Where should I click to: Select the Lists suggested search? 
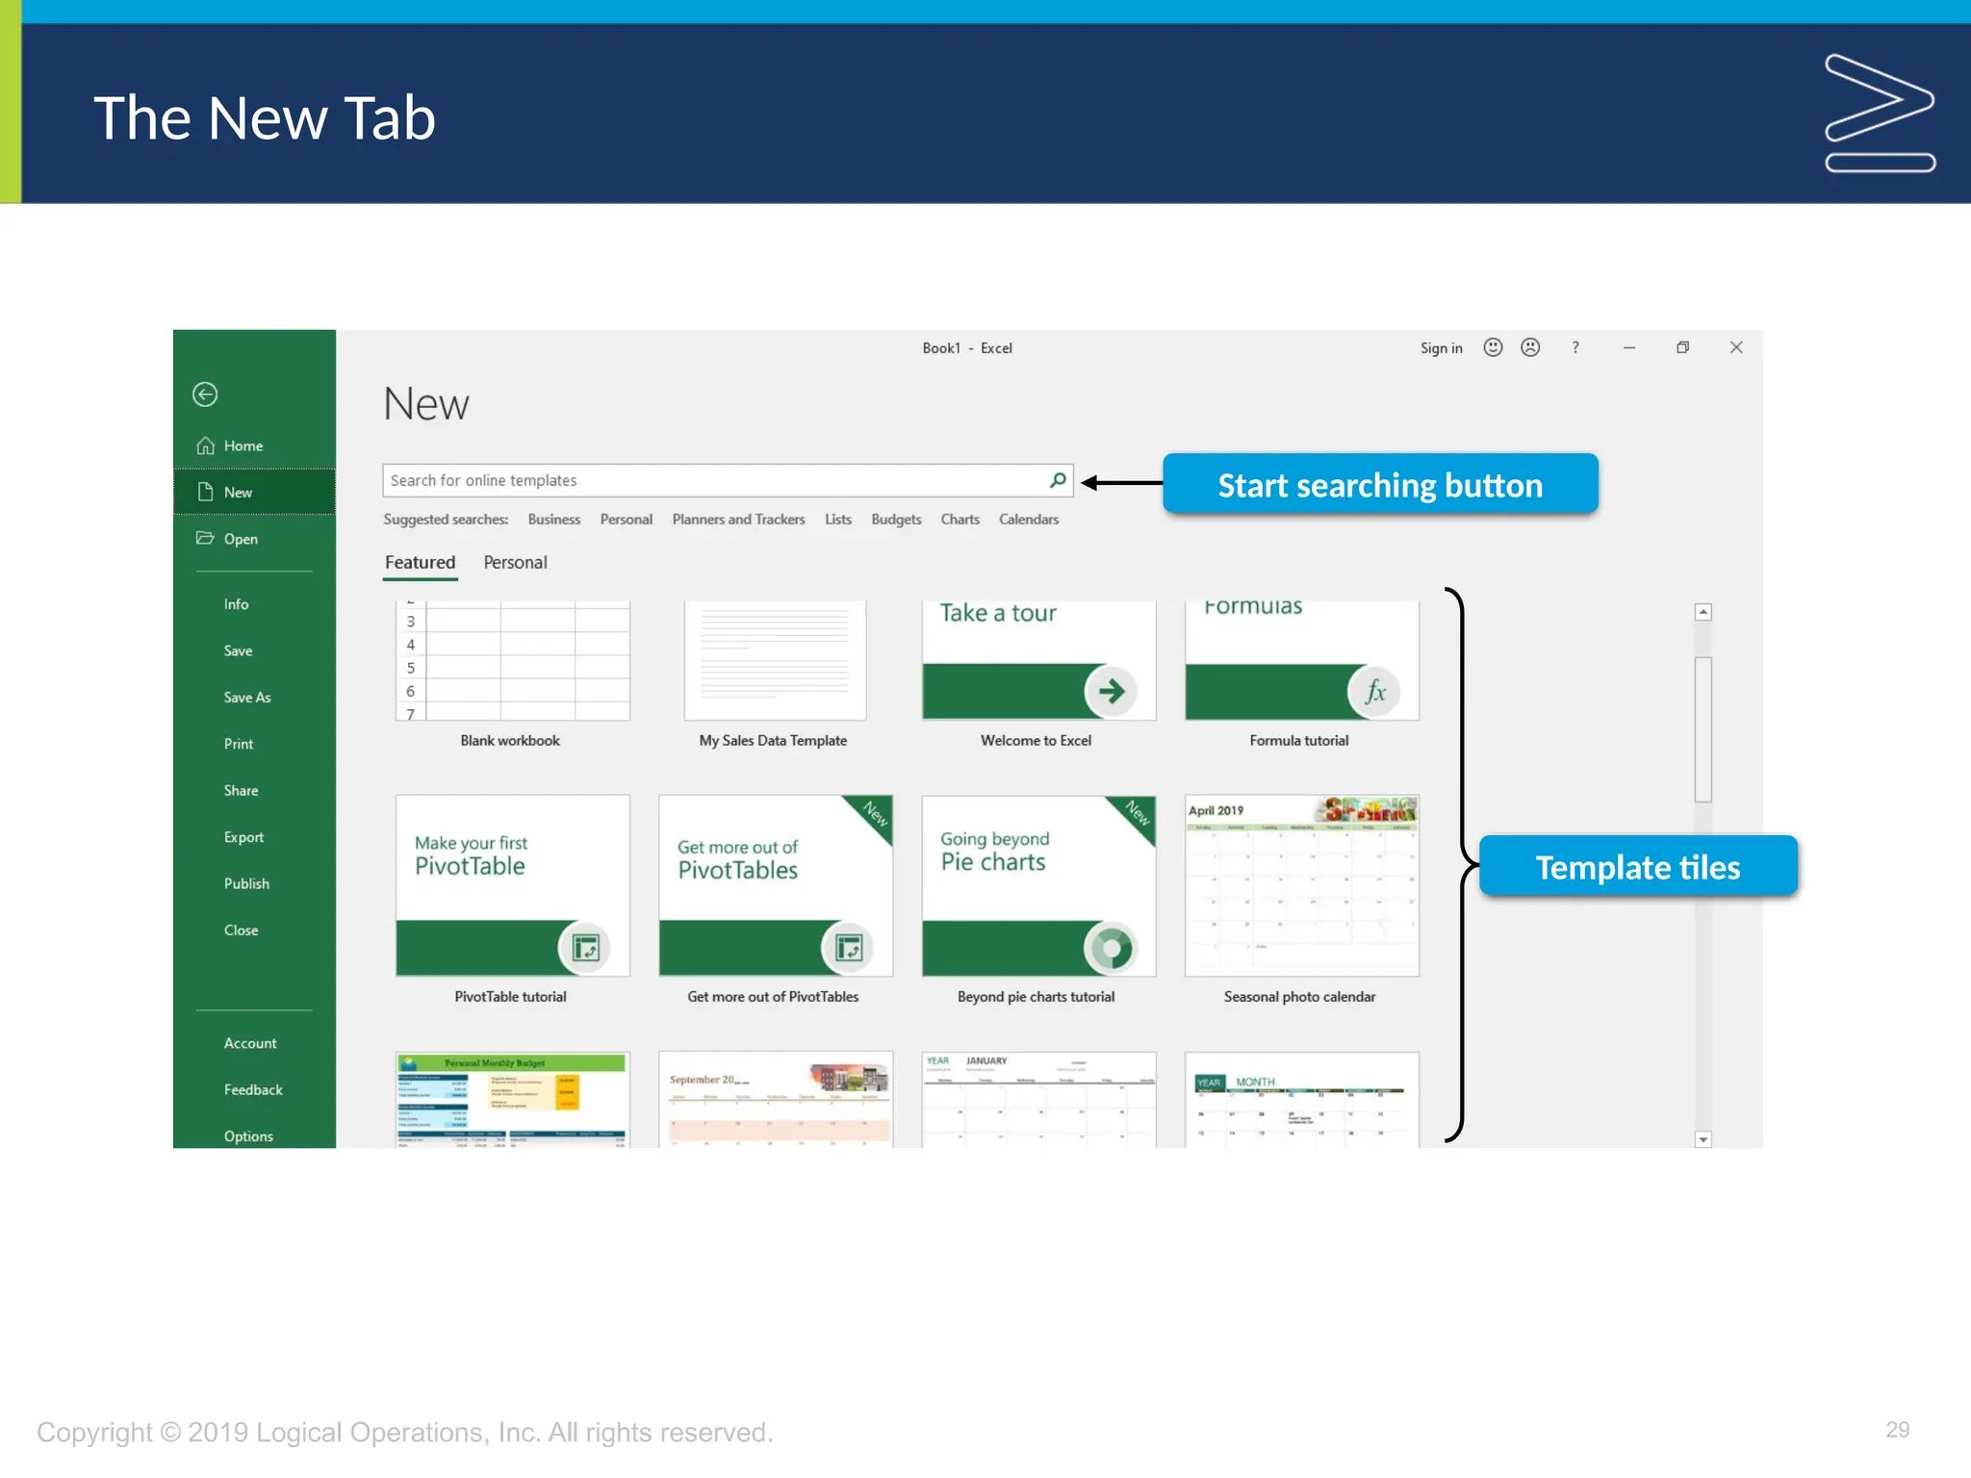[x=838, y=520]
